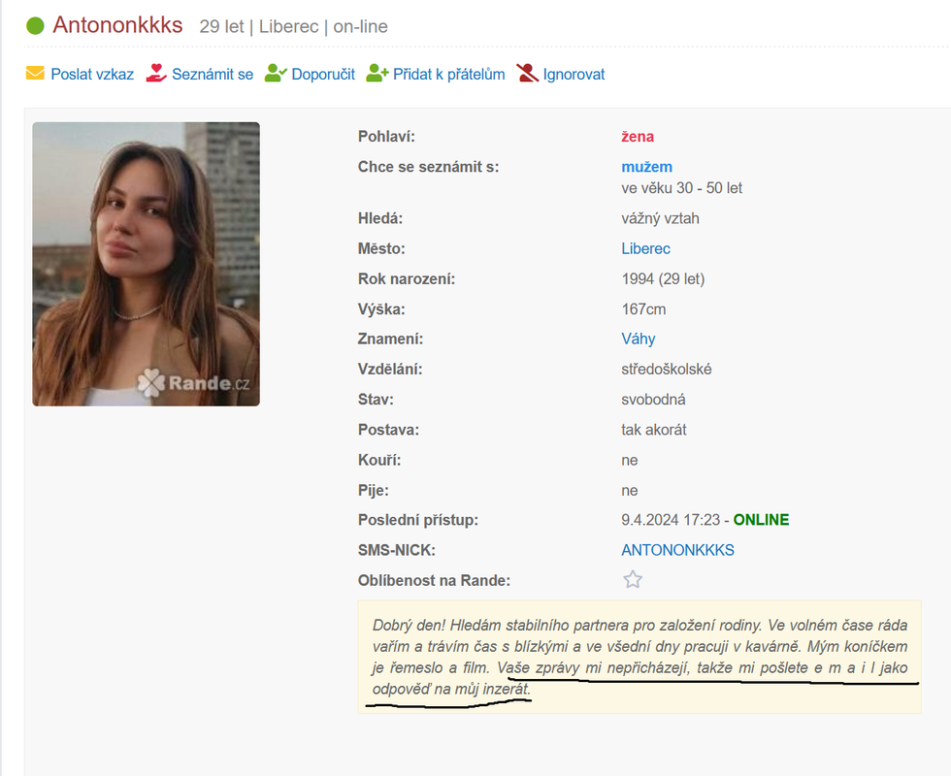Click the envelope icon for Poslat vzkaz

[35, 74]
